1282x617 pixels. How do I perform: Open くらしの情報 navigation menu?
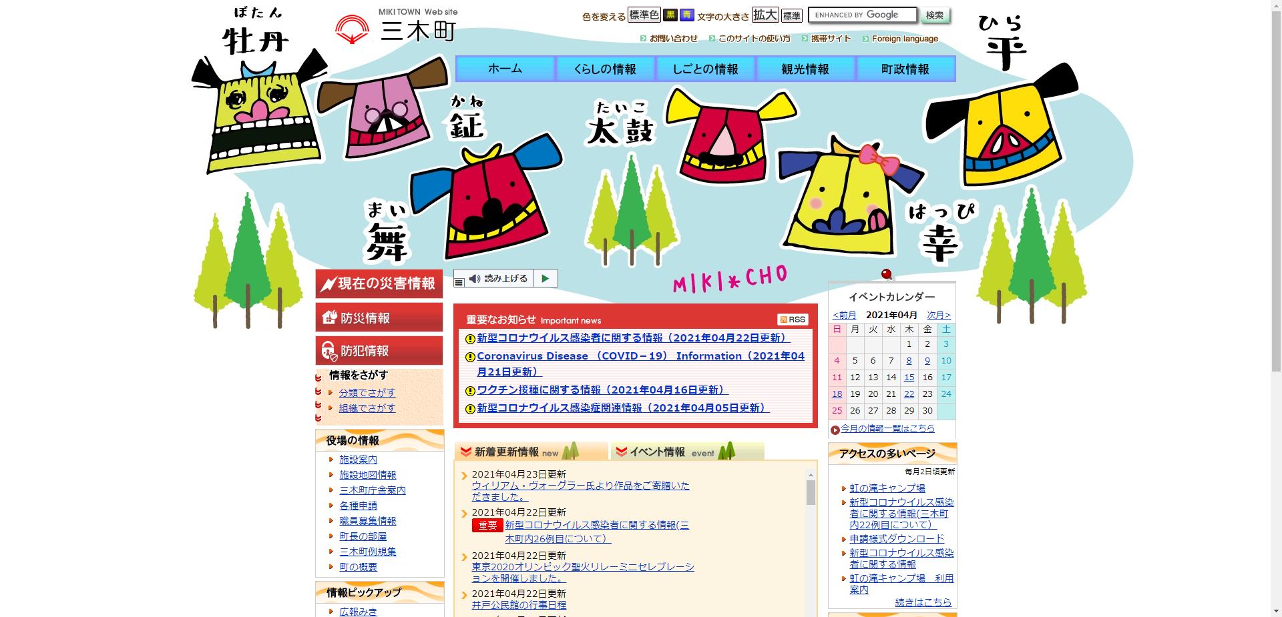[605, 69]
